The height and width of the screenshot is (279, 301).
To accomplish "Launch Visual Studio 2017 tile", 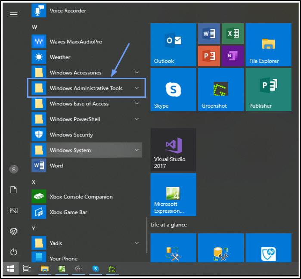I will click(x=173, y=150).
